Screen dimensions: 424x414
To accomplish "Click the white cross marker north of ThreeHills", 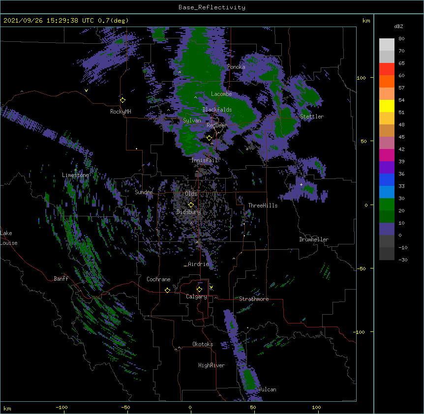I will [301, 184].
